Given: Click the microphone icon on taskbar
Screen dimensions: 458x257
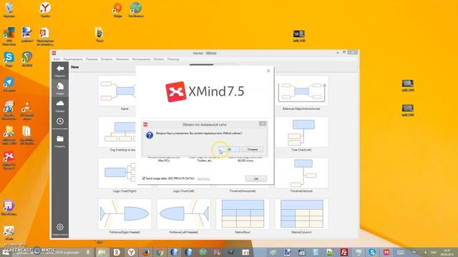Looking at the screenshot, I should click(88, 252).
